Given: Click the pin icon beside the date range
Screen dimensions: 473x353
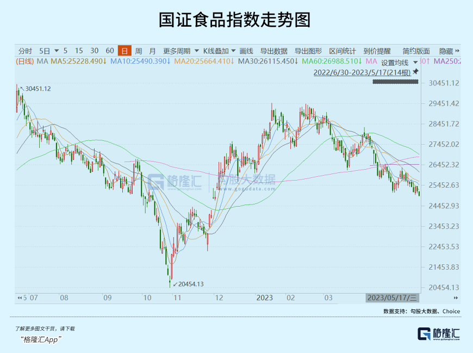Looking at the screenshot, I should (x=416, y=72).
